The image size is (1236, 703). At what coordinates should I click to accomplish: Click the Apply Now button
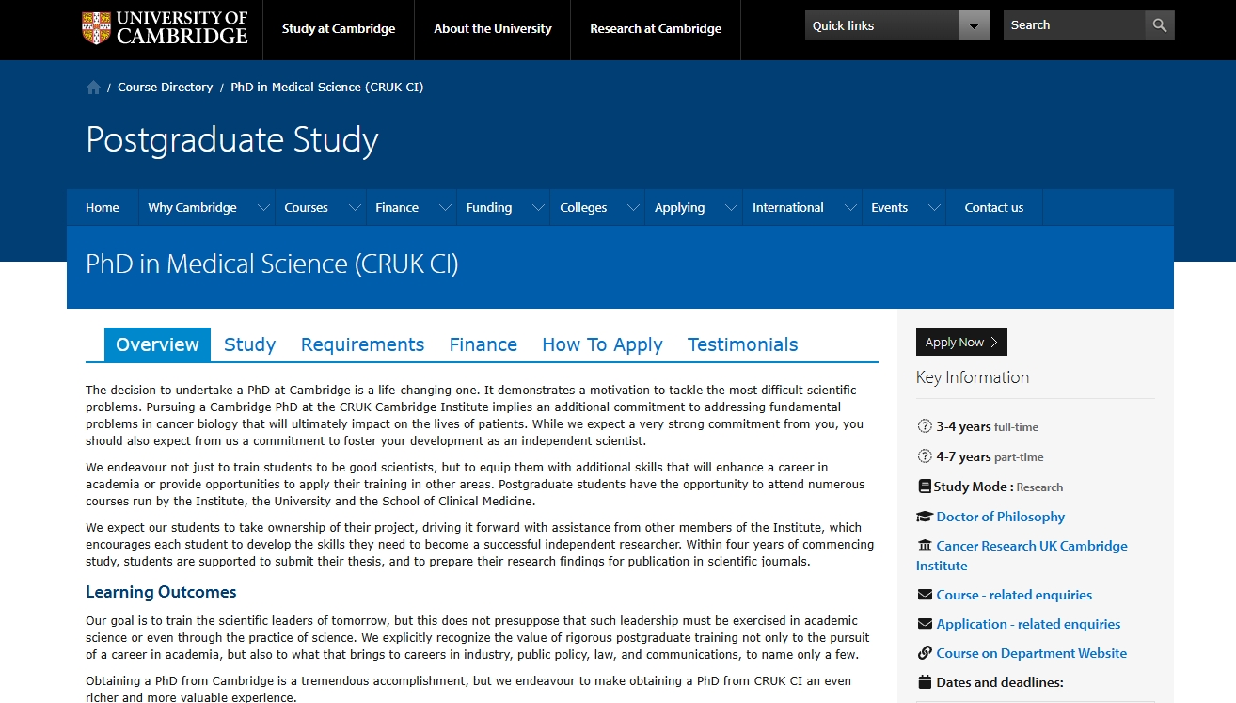point(961,342)
